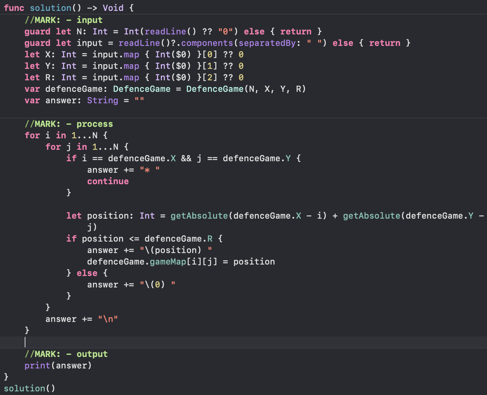487x395 pixels.
Task: Click the 'let R: Int' declaration
Action: tap(134, 77)
